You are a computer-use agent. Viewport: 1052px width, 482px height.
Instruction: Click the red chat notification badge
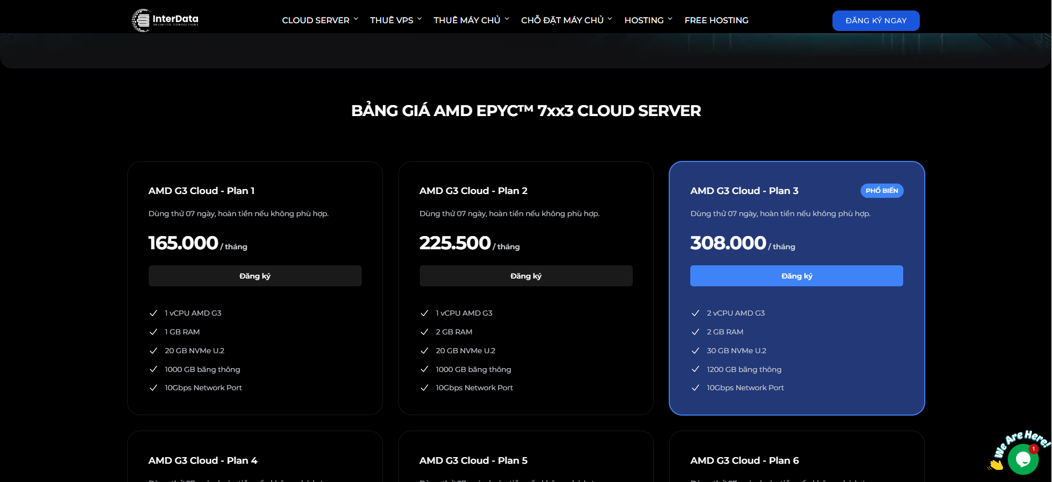[x=1033, y=449]
